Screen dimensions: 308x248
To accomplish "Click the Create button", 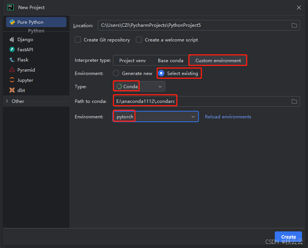I will point(288,237).
